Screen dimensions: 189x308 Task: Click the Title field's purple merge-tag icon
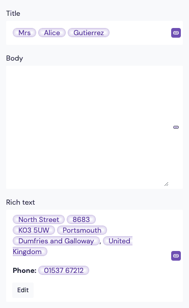click(176, 33)
